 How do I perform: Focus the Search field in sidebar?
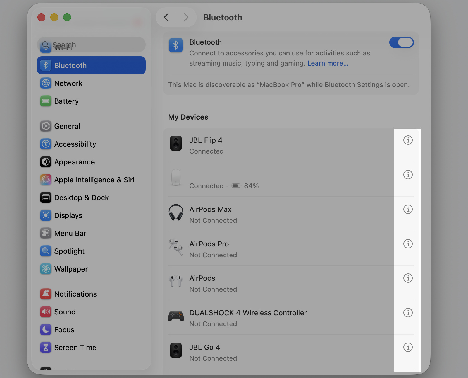pos(91,45)
